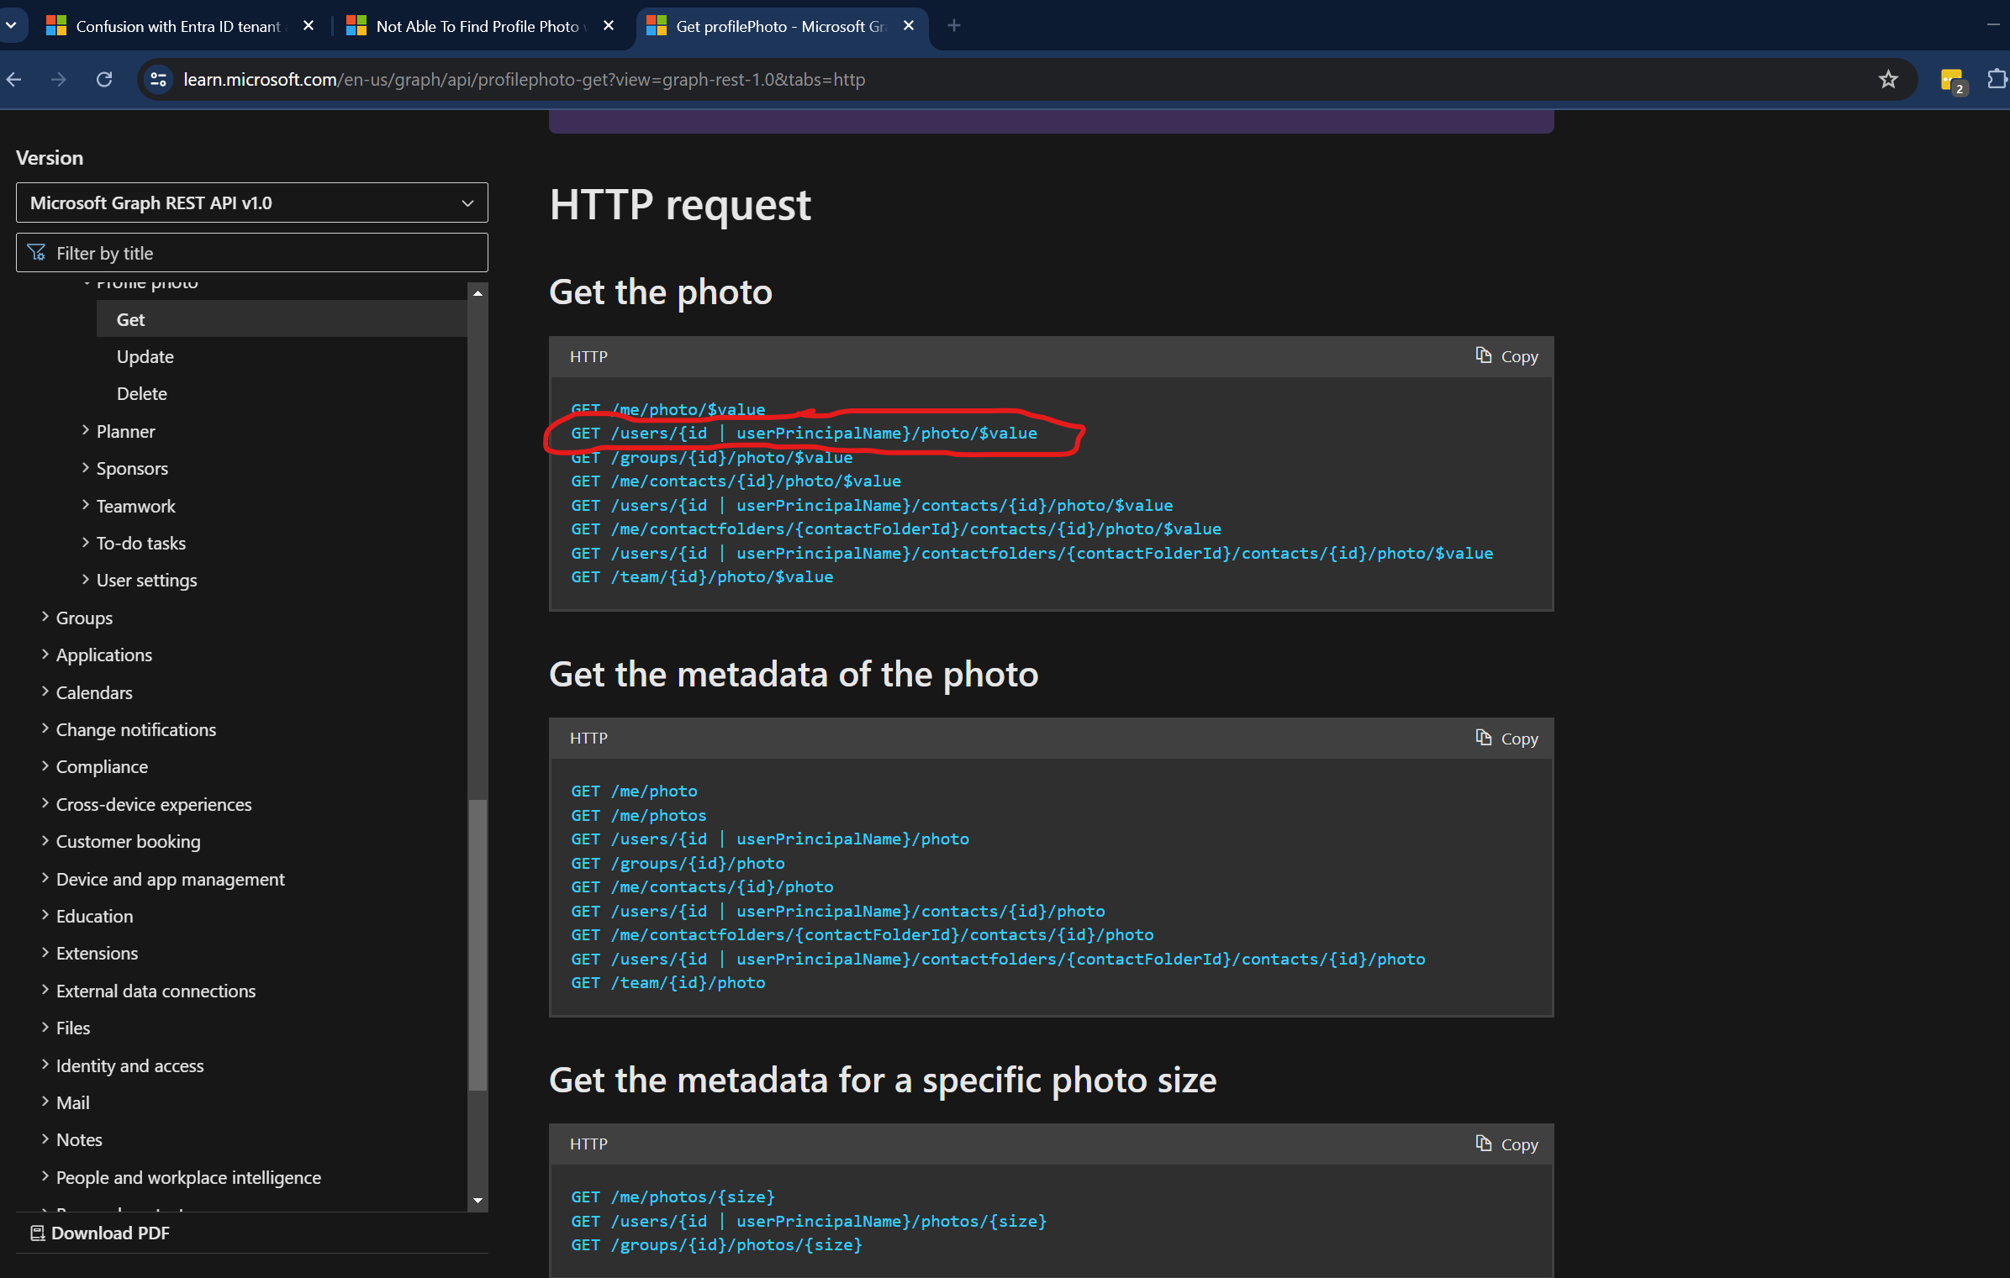Click the GET /me/photo/$value line
The height and width of the screenshot is (1278, 2010).
click(x=668, y=410)
